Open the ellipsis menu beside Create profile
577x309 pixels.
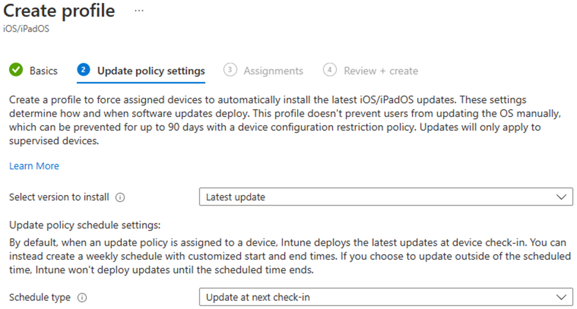[x=139, y=11]
